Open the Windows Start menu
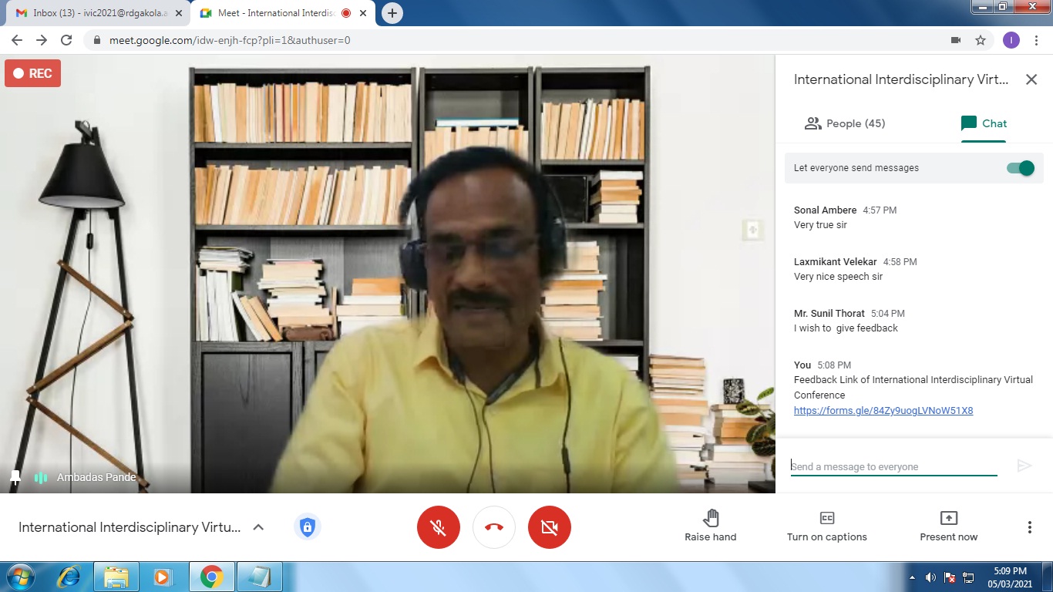Image resolution: width=1053 pixels, height=592 pixels. (x=21, y=577)
